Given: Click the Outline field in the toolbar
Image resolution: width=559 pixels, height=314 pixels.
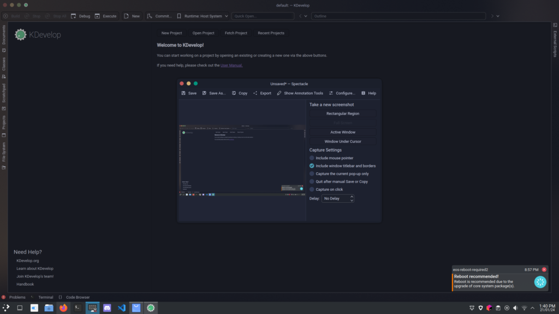Looking at the screenshot, I should tap(398, 16).
